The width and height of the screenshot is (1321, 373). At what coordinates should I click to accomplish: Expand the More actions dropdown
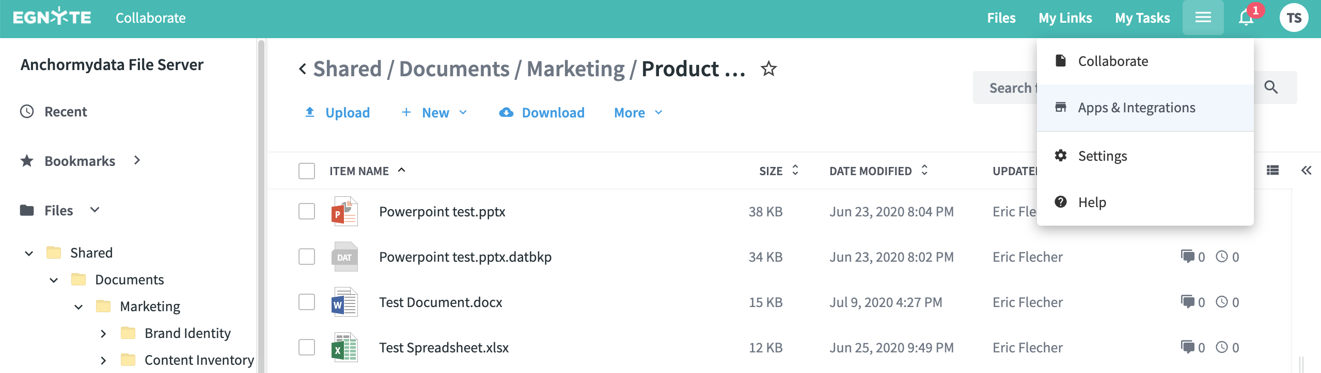coord(638,113)
